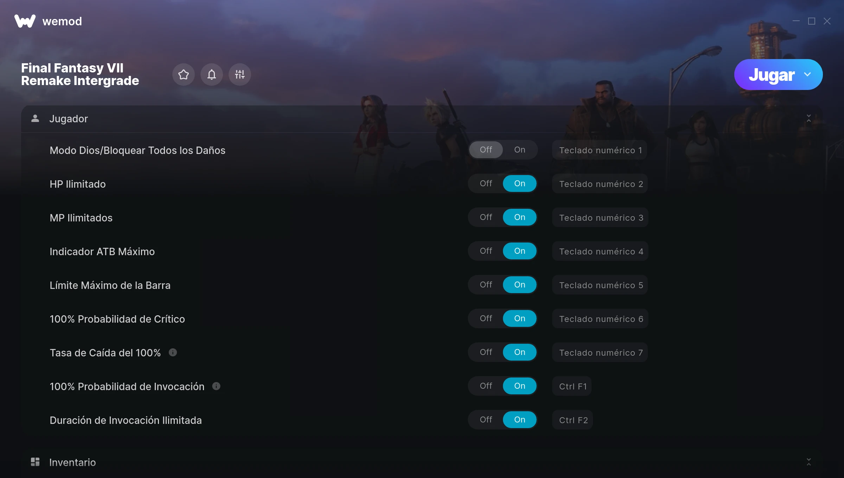Switch off Indicador ATB Máximo
The image size is (844, 478).
click(x=486, y=251)
